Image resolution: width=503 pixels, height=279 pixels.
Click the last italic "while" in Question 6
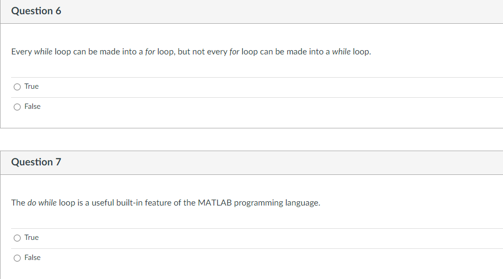(341, 52)
